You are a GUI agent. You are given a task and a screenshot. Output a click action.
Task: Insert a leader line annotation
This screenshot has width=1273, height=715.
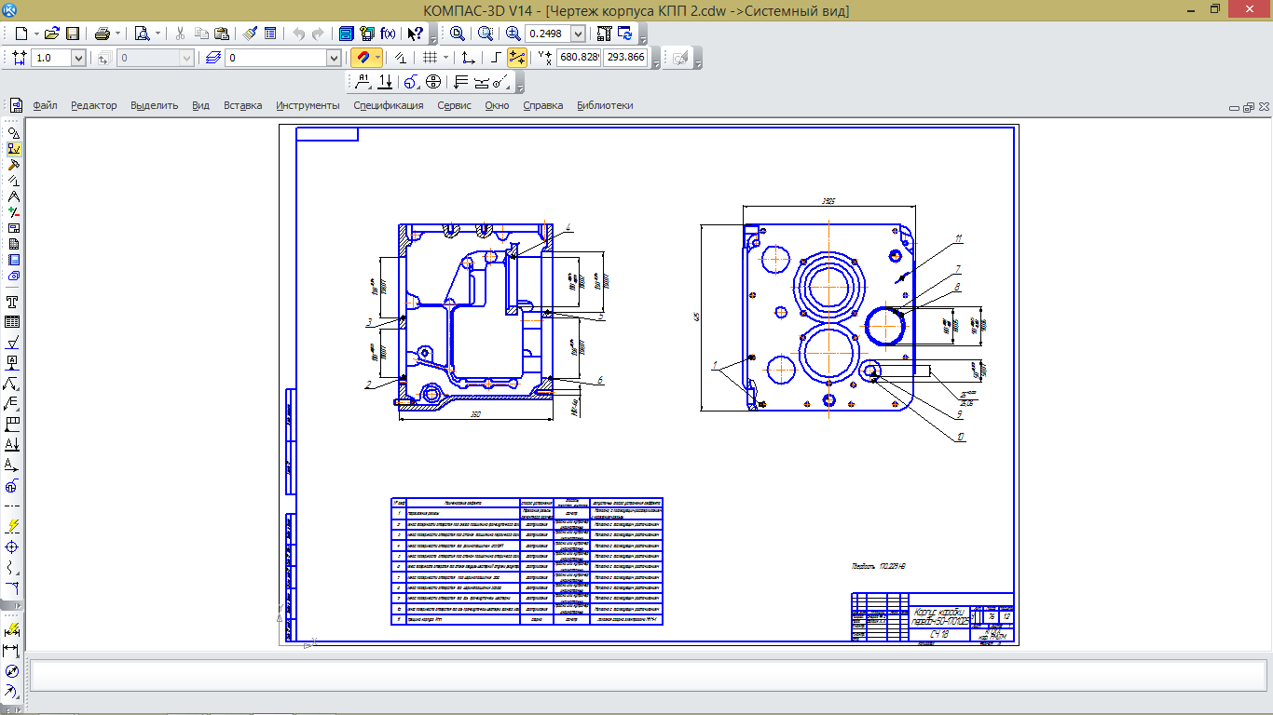[13, 383]
